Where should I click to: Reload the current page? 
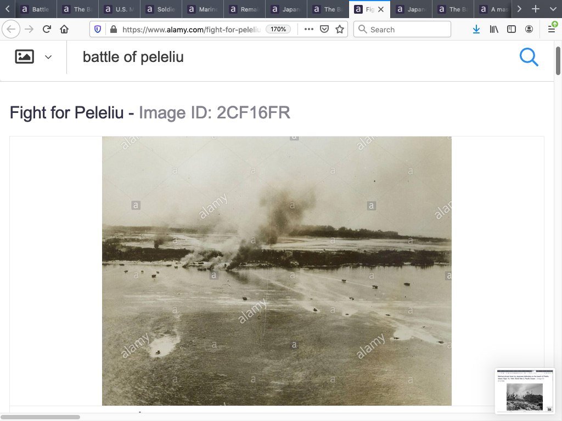tap(47, 30)
